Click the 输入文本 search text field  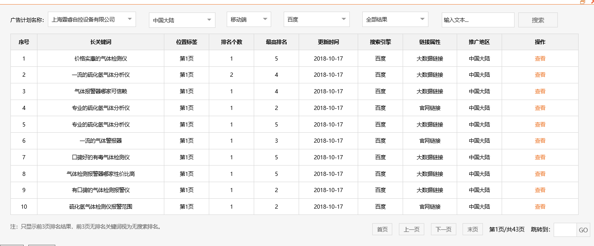click(x=478, y=19)
